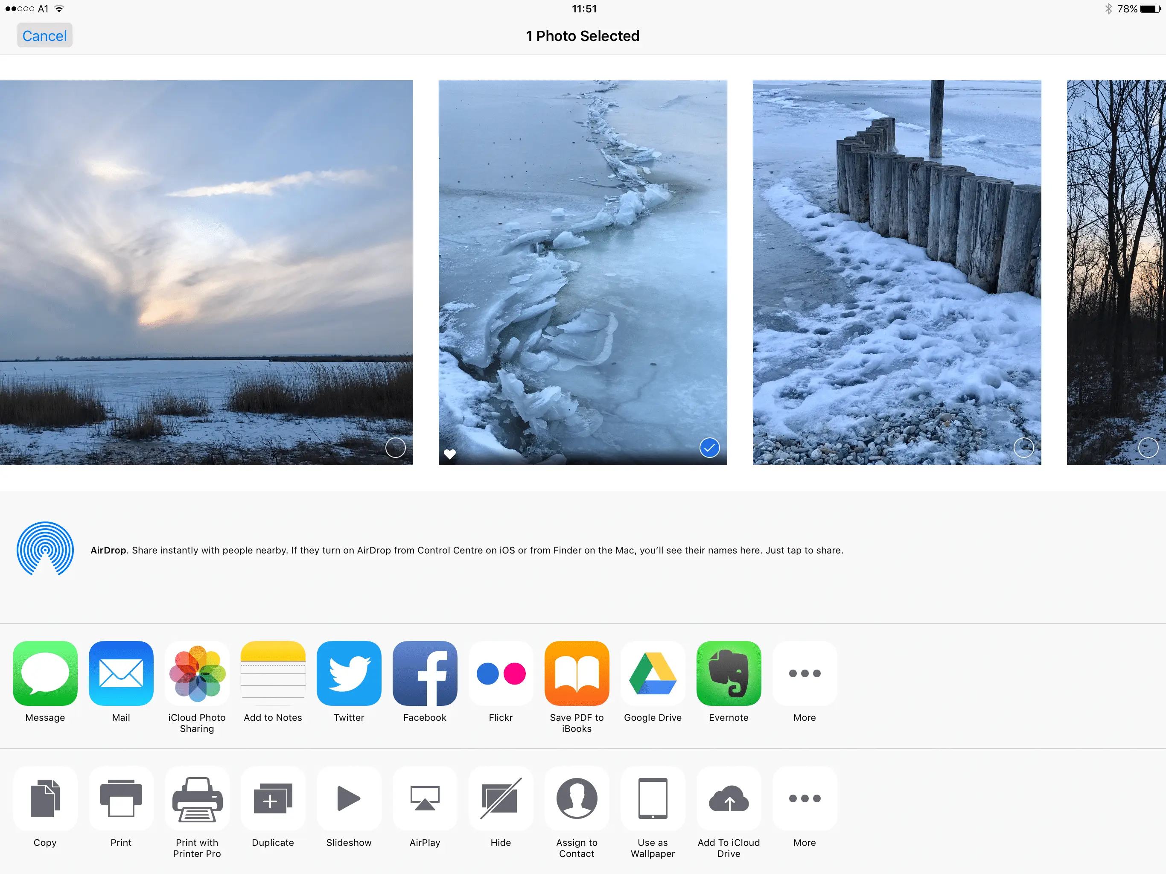Save photo to Google Drive
The image size is (1166, 874).
coord(652,673)
